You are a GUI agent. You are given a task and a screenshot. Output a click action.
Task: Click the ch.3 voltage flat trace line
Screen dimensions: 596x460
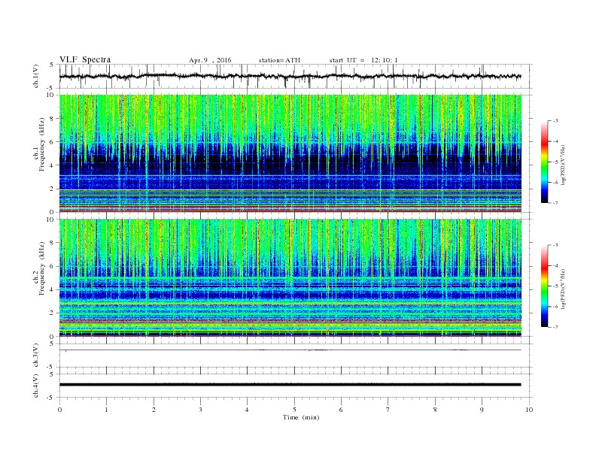[x=290, y=350]
